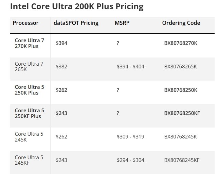The height and width of the screenshot is (182, 218).
Task: Click the $382 price for the 265K
Action: pyautogui.click(x=61, y=67)
